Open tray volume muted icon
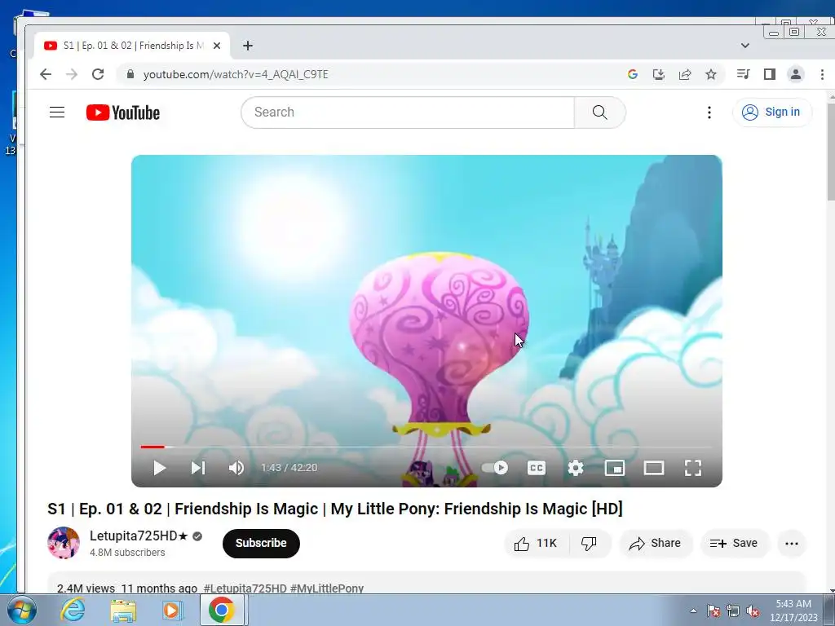835x626 pixels. pos(753,611)
